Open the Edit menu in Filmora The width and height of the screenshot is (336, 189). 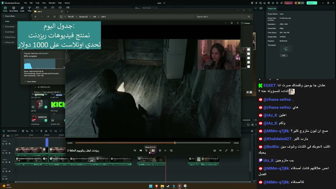pos(31,3)
